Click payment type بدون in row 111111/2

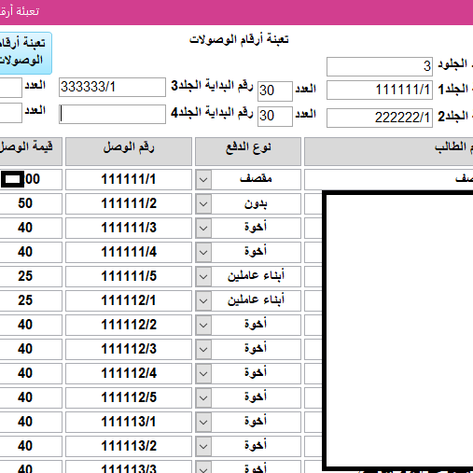click(256, 203)
